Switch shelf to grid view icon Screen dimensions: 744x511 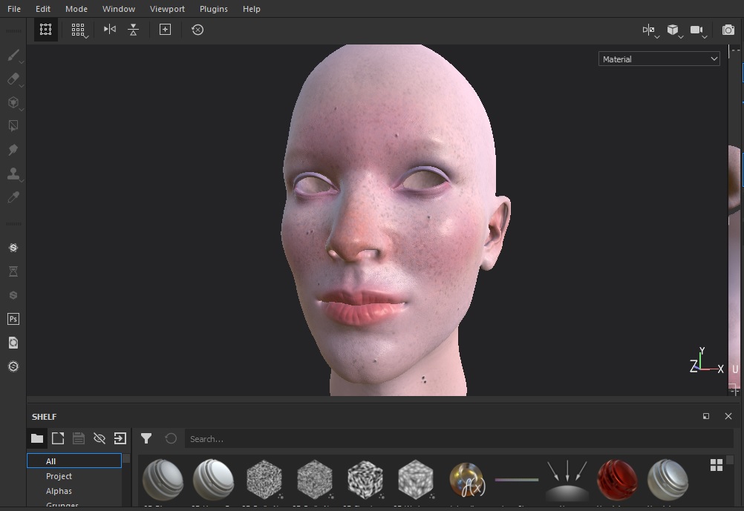(717, 465)
